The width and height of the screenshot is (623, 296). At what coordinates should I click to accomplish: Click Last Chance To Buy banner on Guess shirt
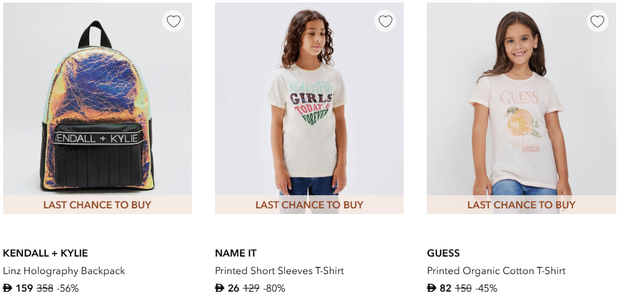pos(521,205)
